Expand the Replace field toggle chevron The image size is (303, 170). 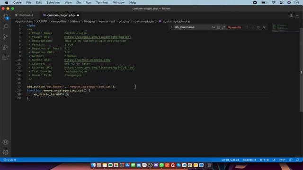[171, 27]
